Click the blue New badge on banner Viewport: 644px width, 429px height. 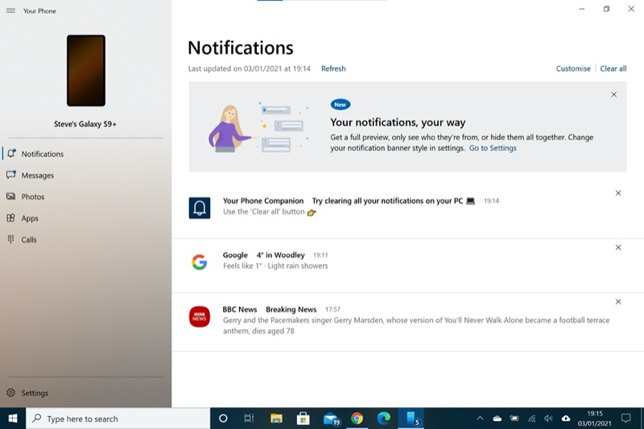(x=340, y=105)
